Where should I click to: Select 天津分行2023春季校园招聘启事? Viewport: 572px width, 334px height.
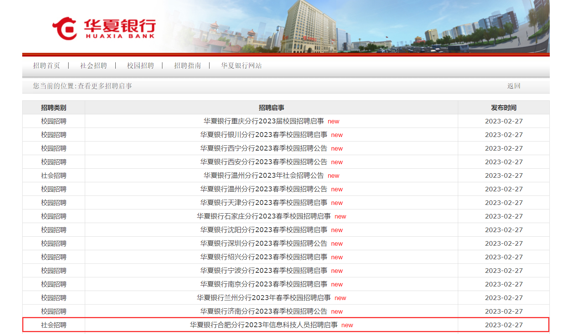(263, 203)
